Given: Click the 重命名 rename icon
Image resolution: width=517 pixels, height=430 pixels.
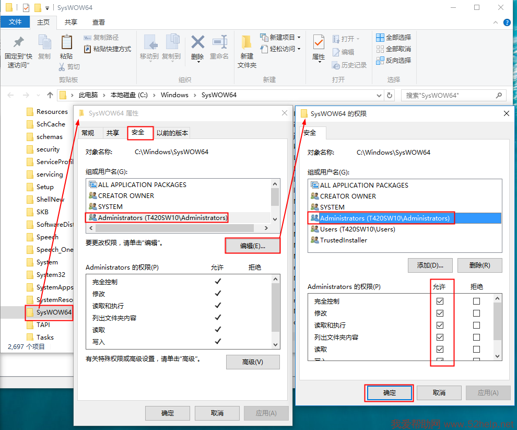Looking at the screenshot, I should [x=219, y=42].
